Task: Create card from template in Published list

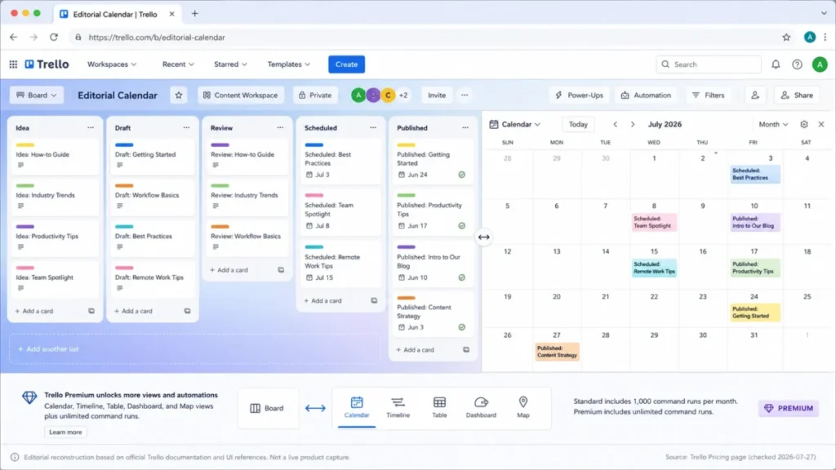Action: [x=466, y=349]
